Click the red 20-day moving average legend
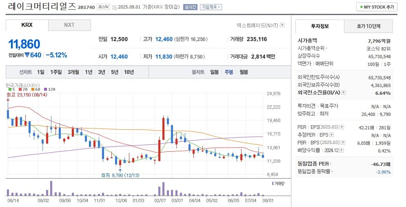The height and width of the screenshot is (207, 406). click(x=23, y=89)
